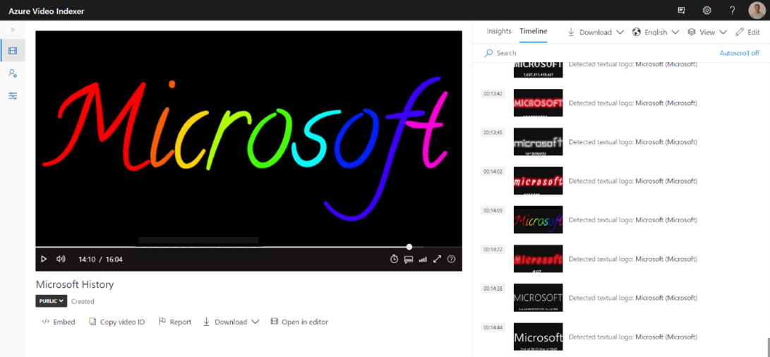Select logo thumbnail at 00:13:45
Viewport: 770px width, 357px height.
click(x=539, y=142)
